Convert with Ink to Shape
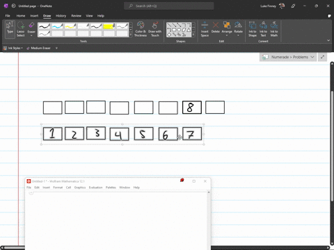The height and width of the screenshot is (250, 334). (253, 29)
